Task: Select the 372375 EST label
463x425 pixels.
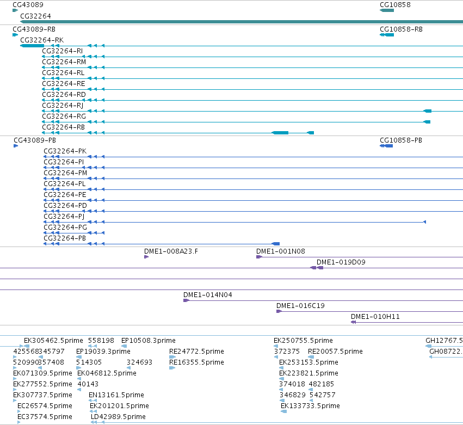Action: coord(287,352)
